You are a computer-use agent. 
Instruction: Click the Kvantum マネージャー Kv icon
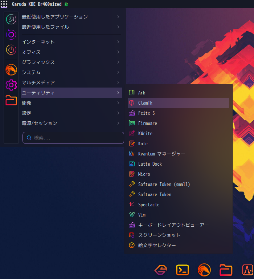pos(132,154)
